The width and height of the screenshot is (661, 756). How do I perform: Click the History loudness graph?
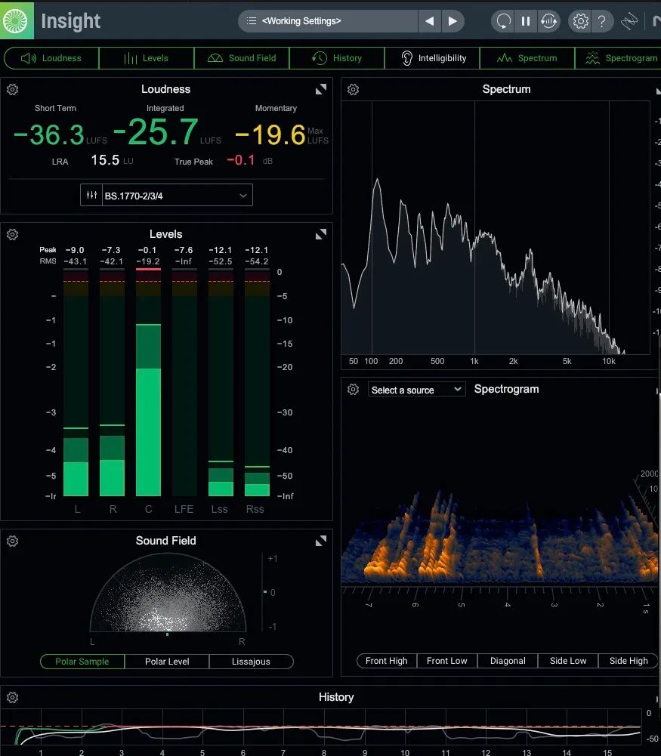pyautogui.click(x=320, y=727)
